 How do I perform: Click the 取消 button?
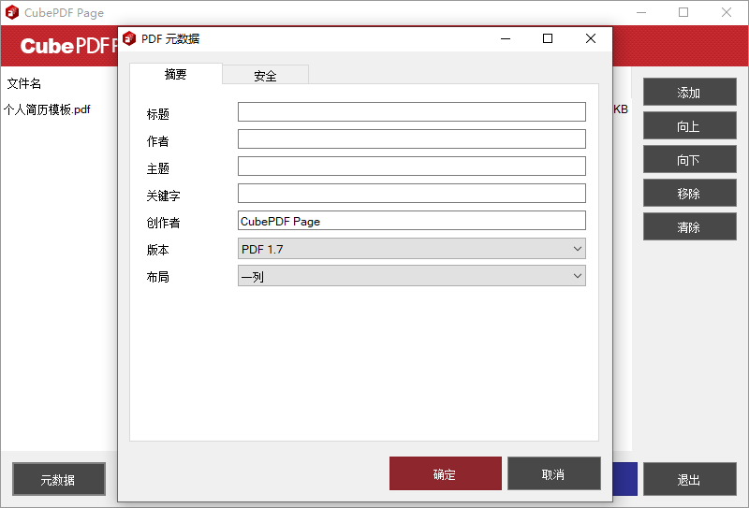(553, 473)
